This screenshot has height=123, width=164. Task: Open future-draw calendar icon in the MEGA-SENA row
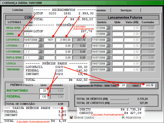(x=108, y=28)
